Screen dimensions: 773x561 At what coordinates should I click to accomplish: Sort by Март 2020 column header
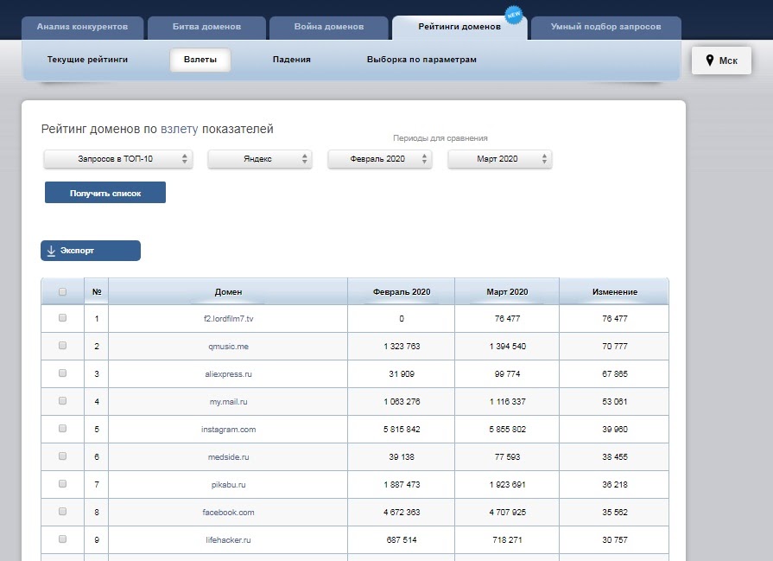pyautogui.click(x=507, y=291)
